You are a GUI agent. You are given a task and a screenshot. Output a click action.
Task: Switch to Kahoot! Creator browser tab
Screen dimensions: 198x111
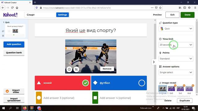click(16, 2)
